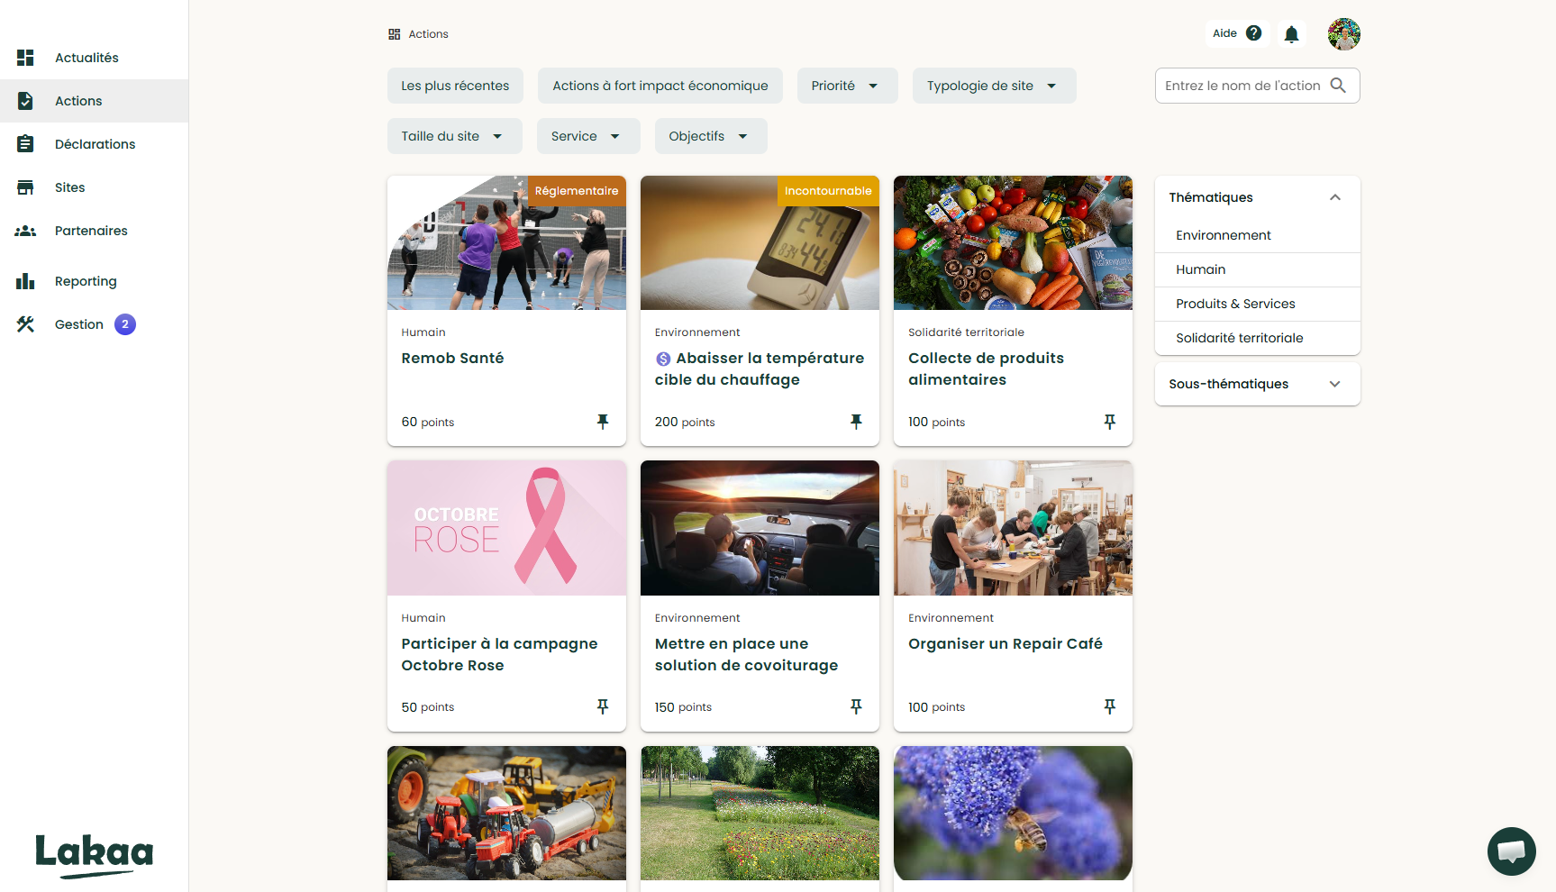Image resolution: width=1556 pixels, height=892 pixels.
Task: Click the Partenaires group icon
Action: (25, 231)
